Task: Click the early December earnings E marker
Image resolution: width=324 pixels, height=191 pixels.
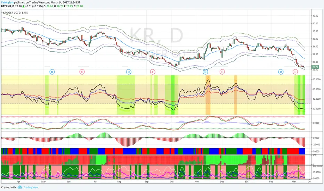Action: point(222,72)
